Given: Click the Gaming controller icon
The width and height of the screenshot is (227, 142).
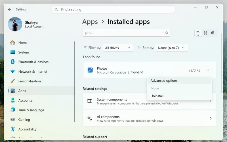Looking at the screenshot, I should pos(12,119).
